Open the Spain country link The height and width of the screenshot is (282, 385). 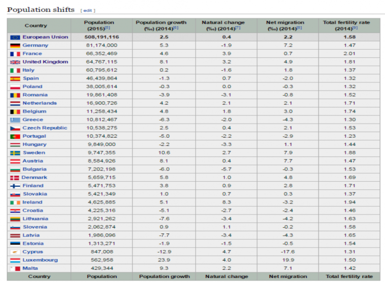click(31, 78)
